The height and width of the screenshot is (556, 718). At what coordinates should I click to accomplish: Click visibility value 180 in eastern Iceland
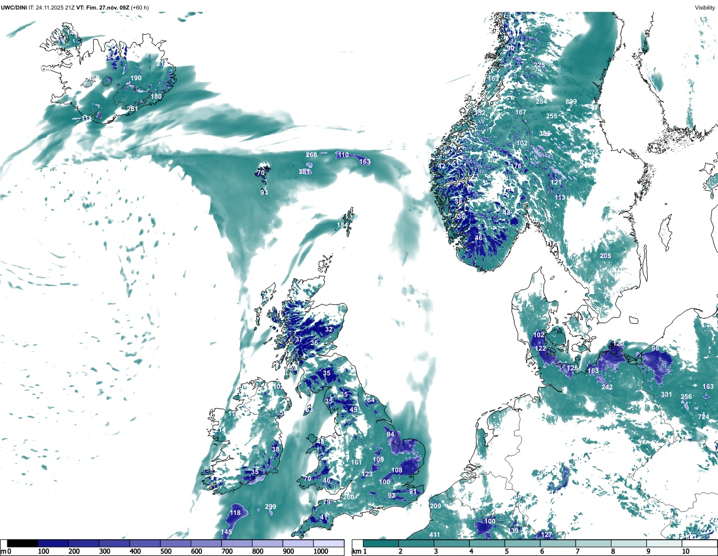pyautogui.click(x=156, y=97)
